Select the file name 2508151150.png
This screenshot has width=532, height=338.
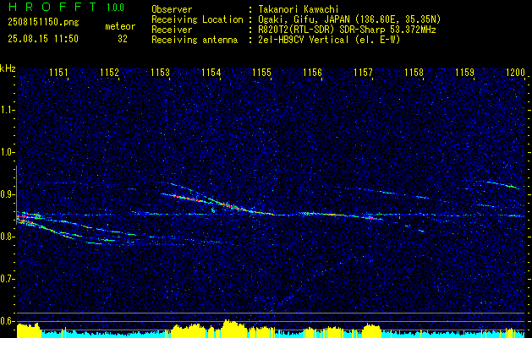[x=43, y=22]
